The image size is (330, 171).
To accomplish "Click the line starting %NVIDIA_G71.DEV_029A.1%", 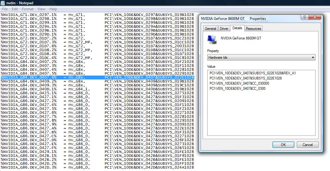I will pos(97,26).
